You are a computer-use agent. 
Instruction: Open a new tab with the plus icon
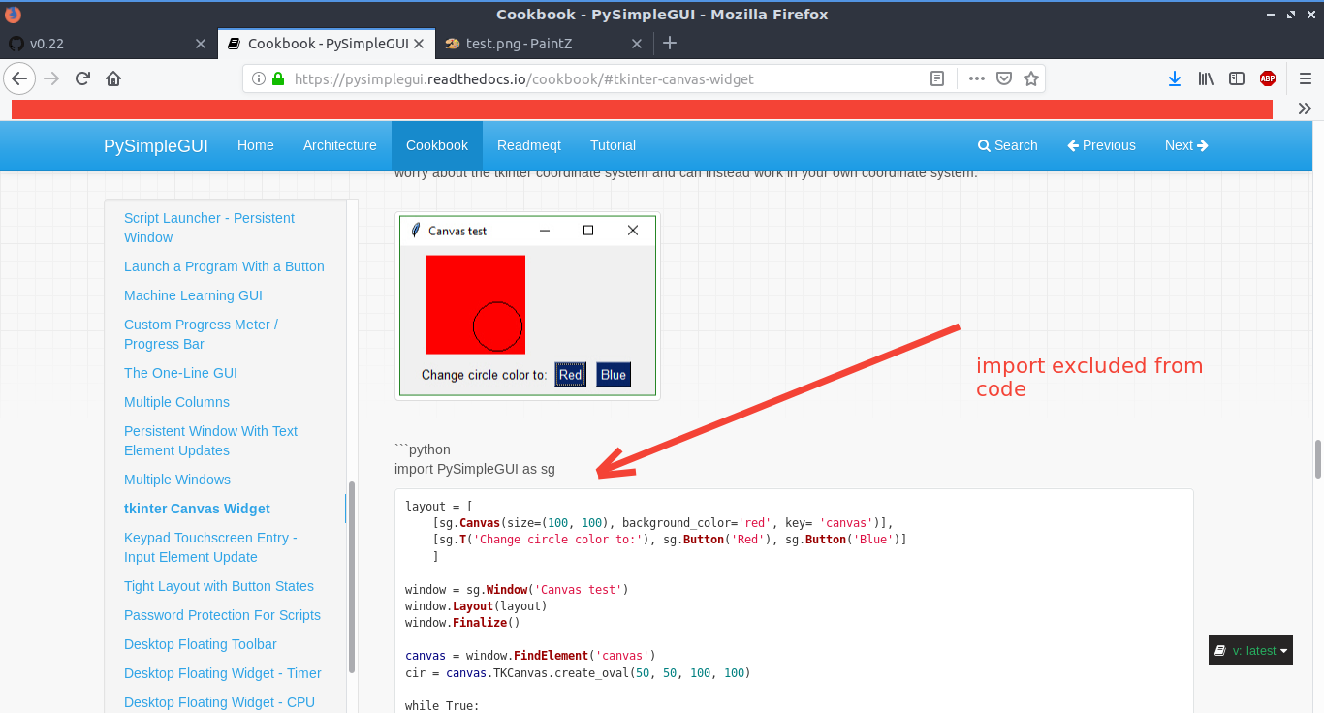click(670, 43)
